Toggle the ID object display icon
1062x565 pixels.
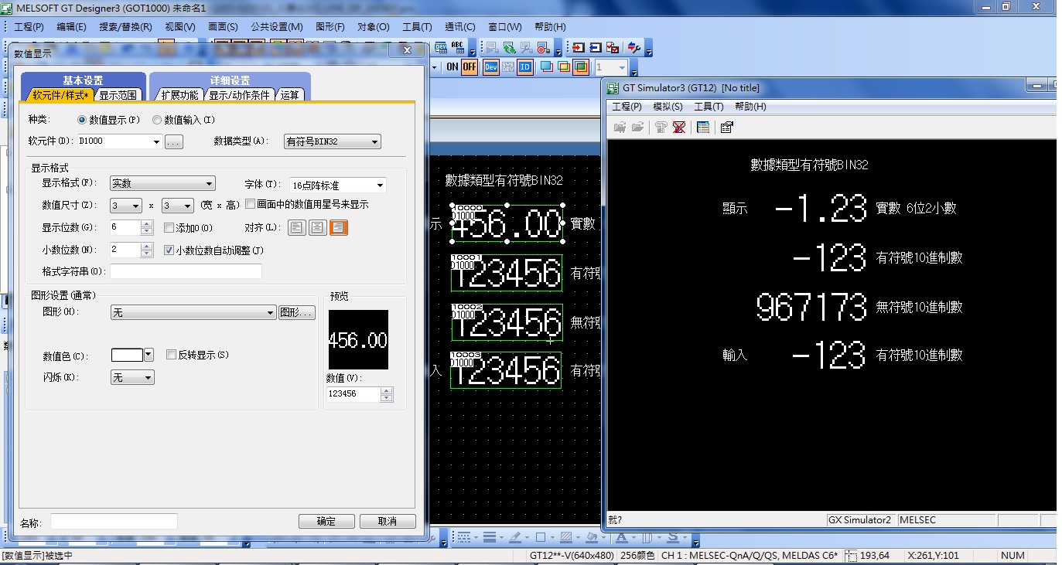click(x=525, y=67)
